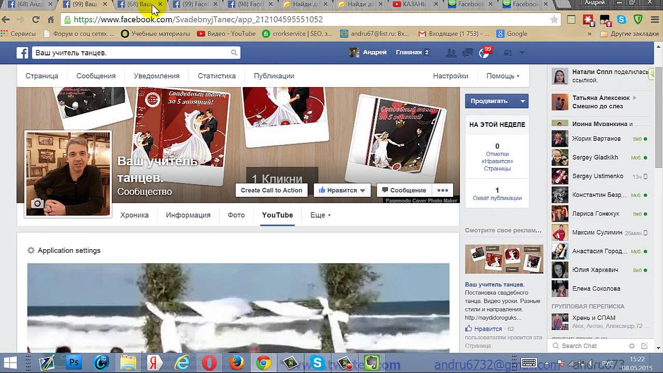Open messages icon in Facebook header

468,53
